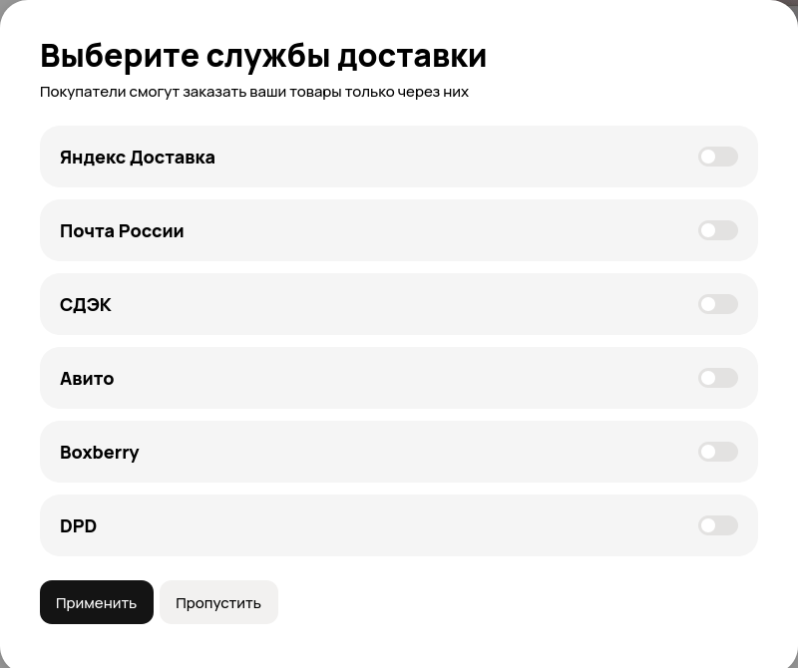Enable Авито delivery switch
Viewport: 798px width, 668px height.
pos(717,378)
